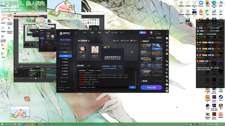Open the taskbar search icon
Viewport: 225px width, 126px height.
(x=6, y=124)
